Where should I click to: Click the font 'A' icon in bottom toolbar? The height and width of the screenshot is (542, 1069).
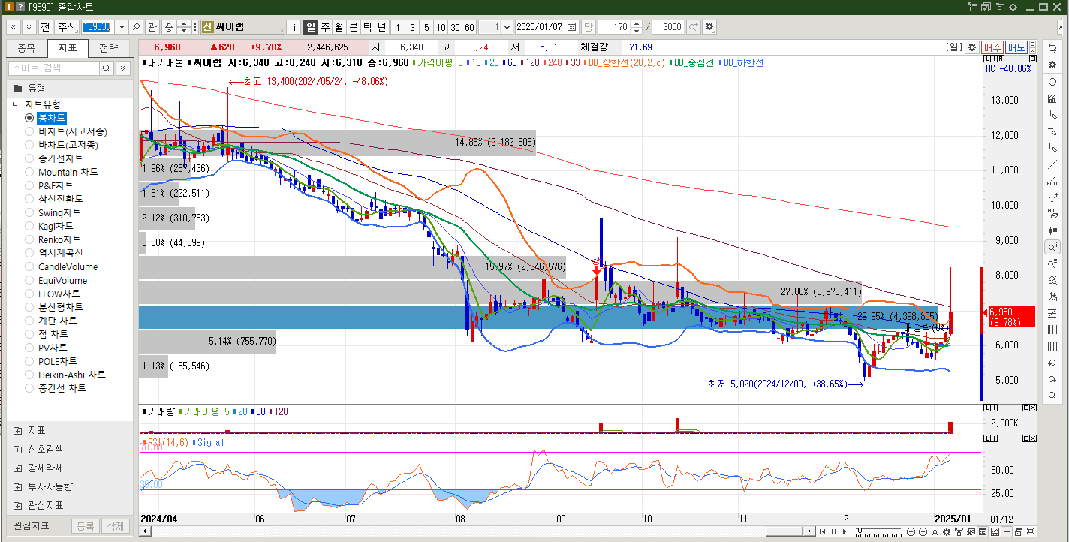(x=935, y=531)
